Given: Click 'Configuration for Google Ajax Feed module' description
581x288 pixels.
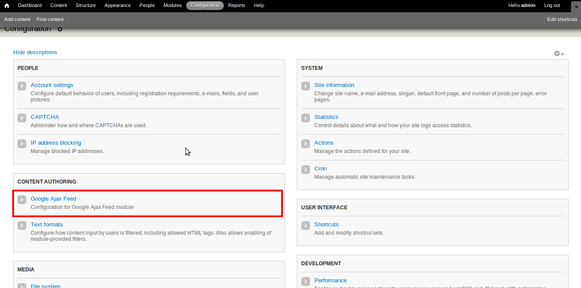Looking at the screenshot, I should [82, 207].
